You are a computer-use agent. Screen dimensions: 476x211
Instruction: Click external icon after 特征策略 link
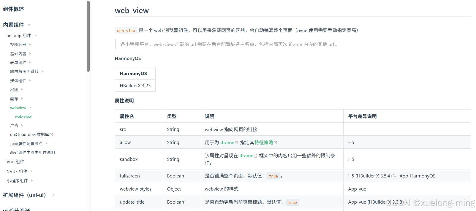tap(276, 143)
